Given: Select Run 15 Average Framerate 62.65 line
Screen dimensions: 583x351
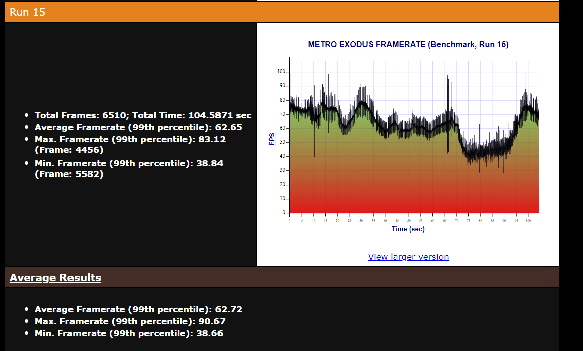Looking at the screenshot, I should (x=138, y=127).
